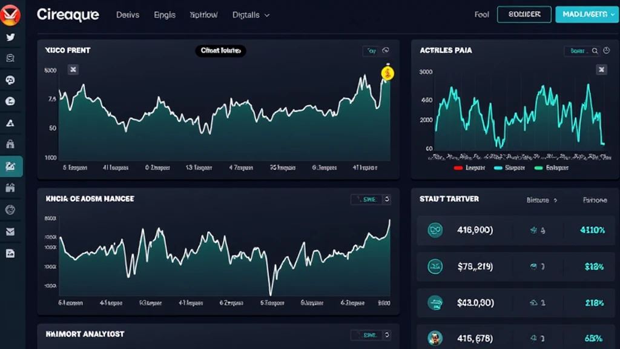Click the Fool link in the header

click(481, 15)
